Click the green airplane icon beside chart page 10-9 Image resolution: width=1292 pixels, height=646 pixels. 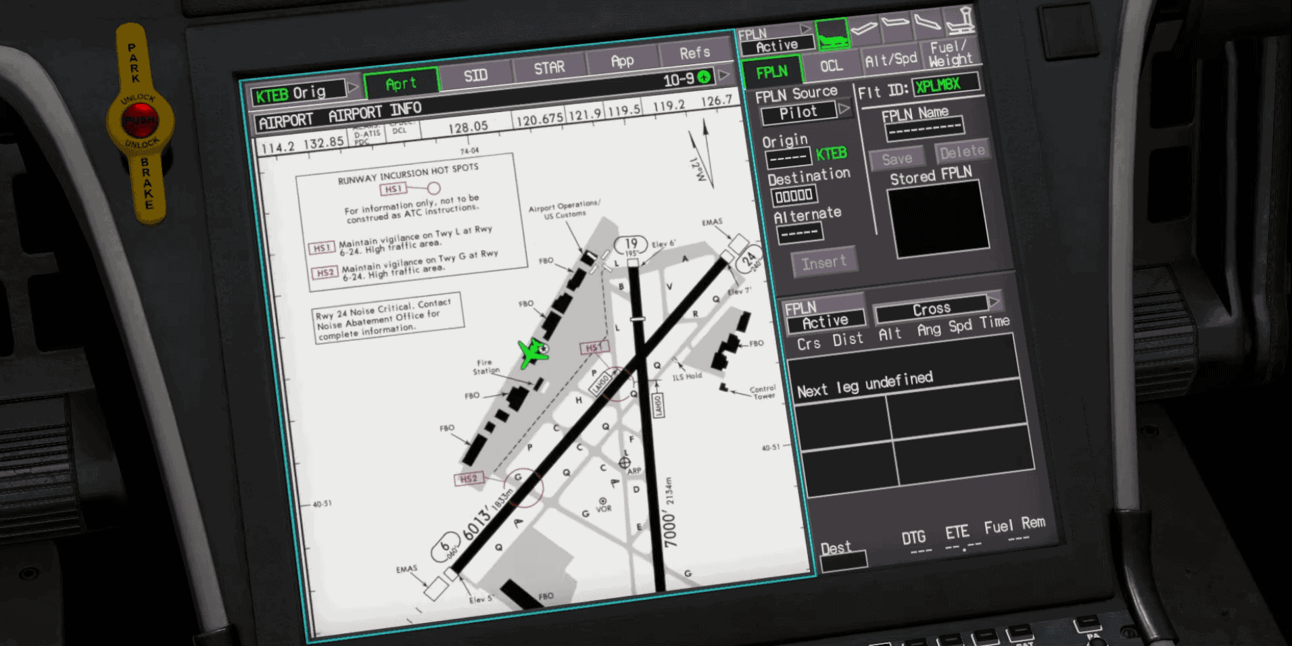[x=704, y=77]
